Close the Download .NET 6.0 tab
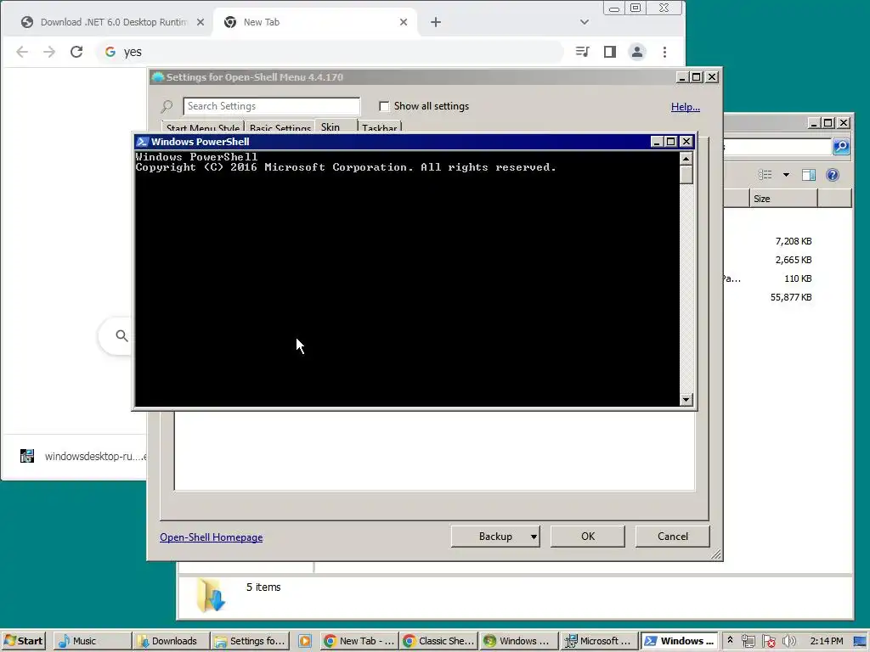870x652 pixels. 201,22
